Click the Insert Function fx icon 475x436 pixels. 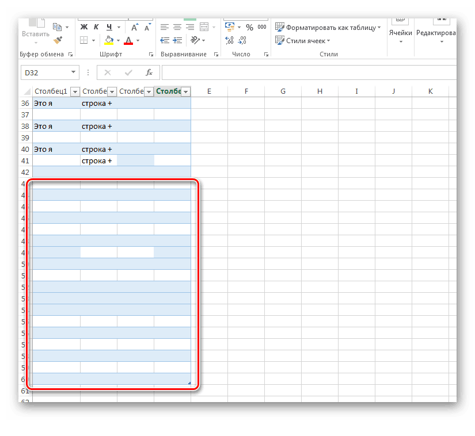149,72
